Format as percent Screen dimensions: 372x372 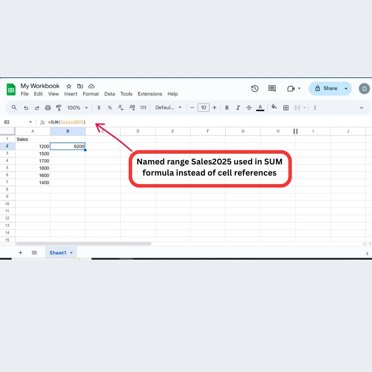[110, 108]
